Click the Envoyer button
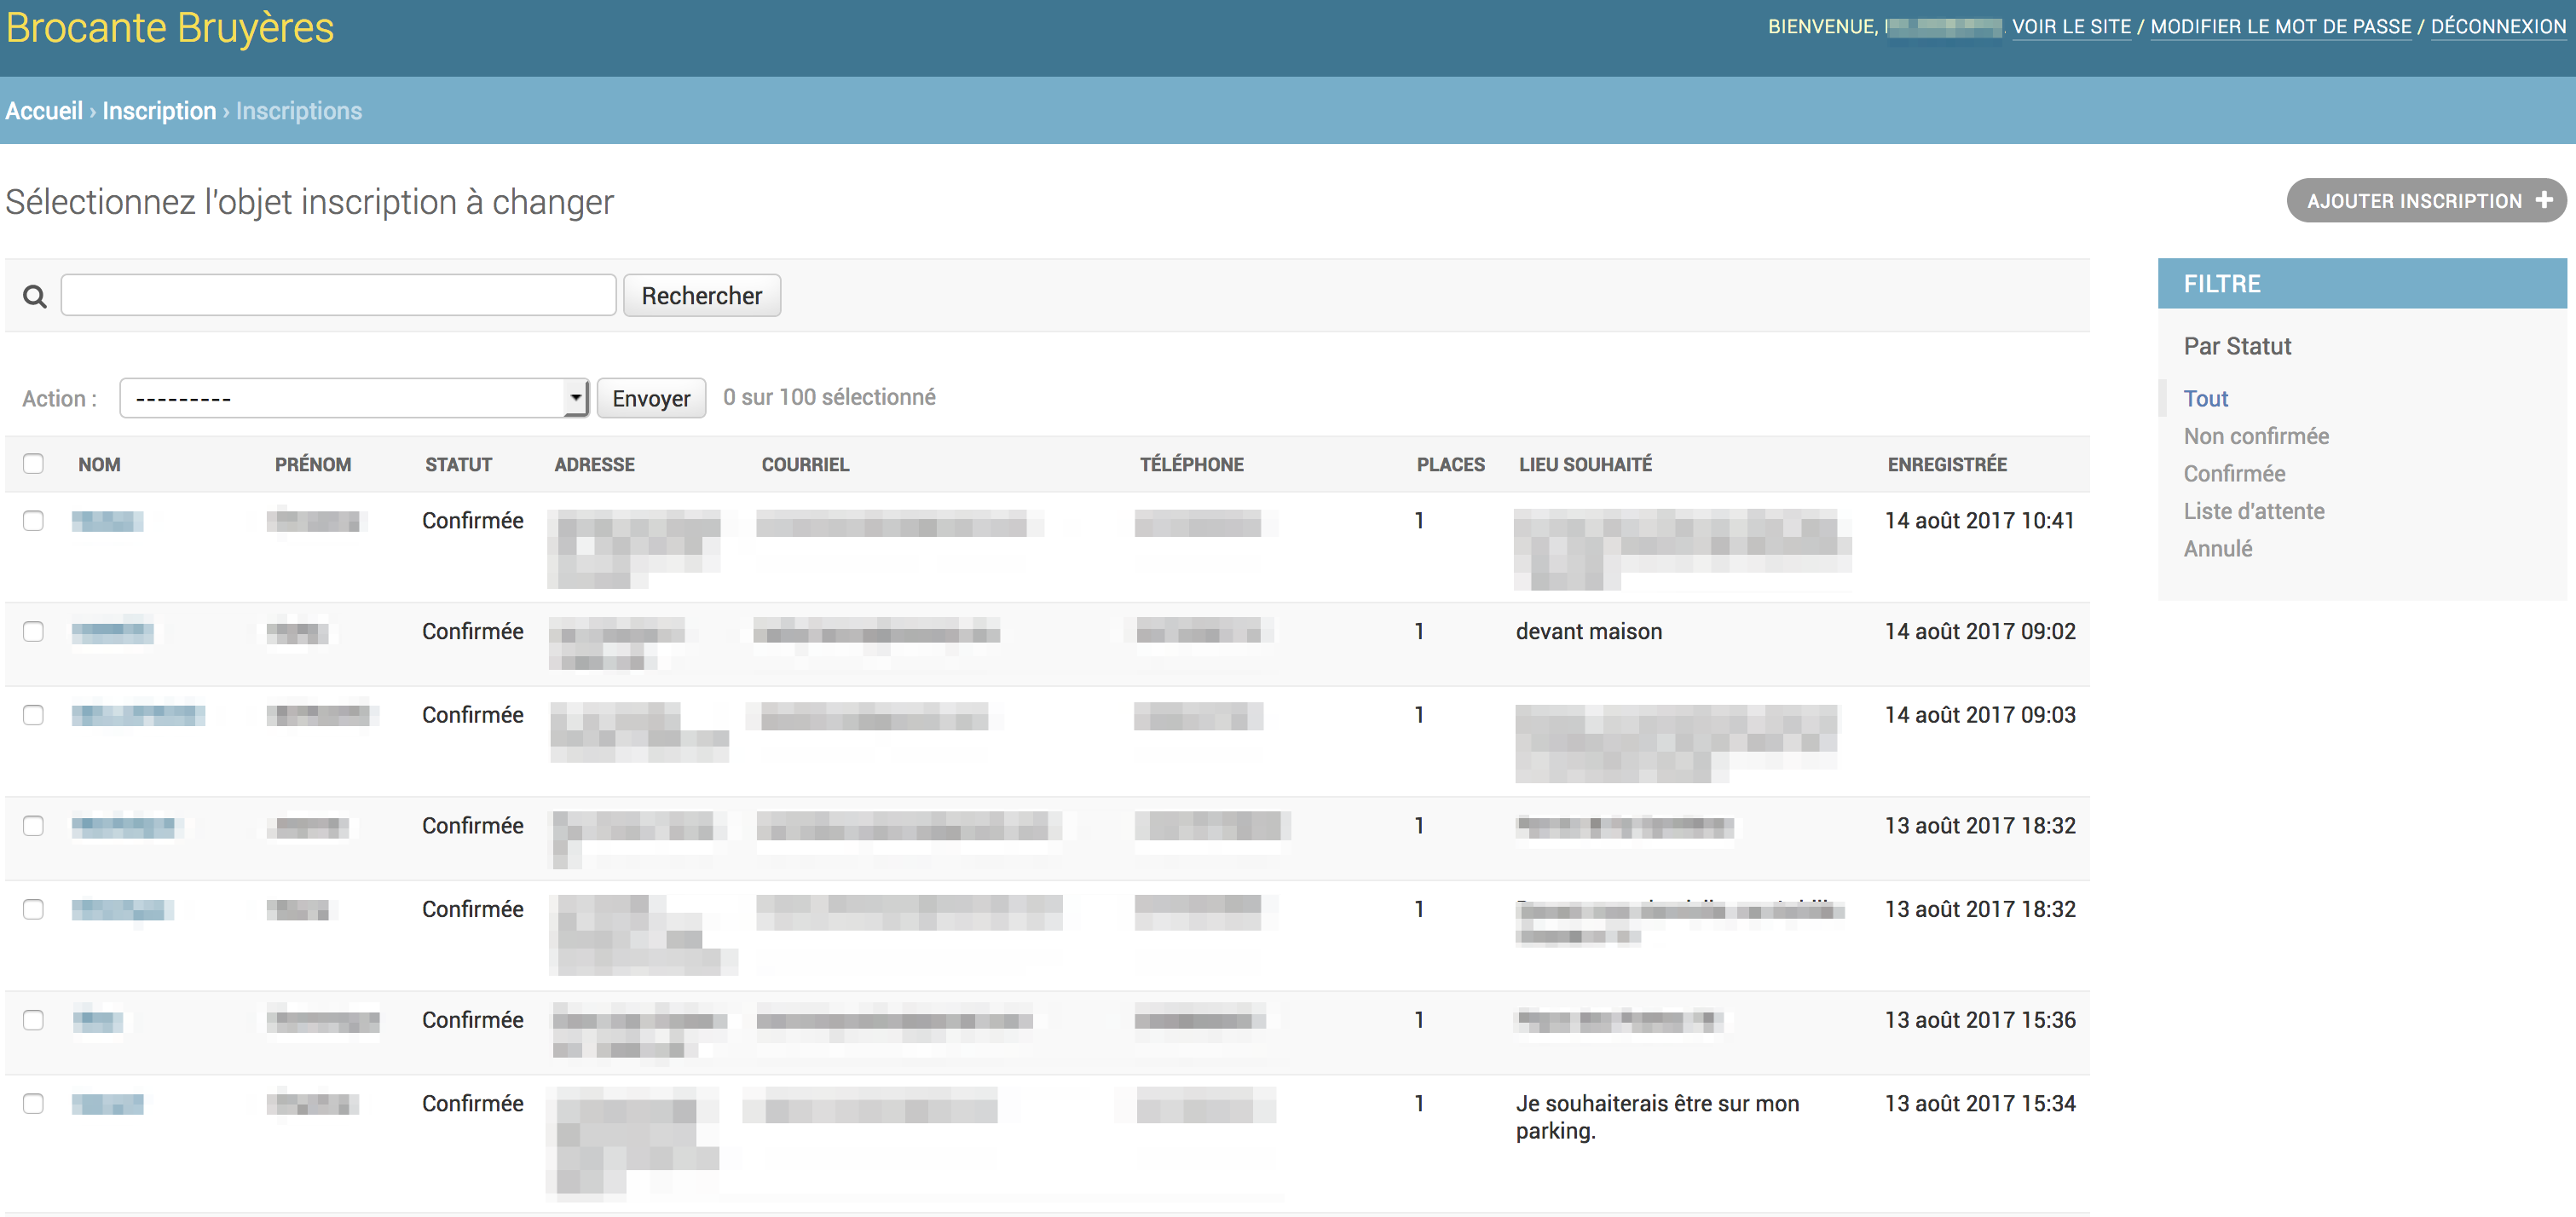Viewport: 2576px width, 1217px height. pyautogui.click(x=651, y=398)
